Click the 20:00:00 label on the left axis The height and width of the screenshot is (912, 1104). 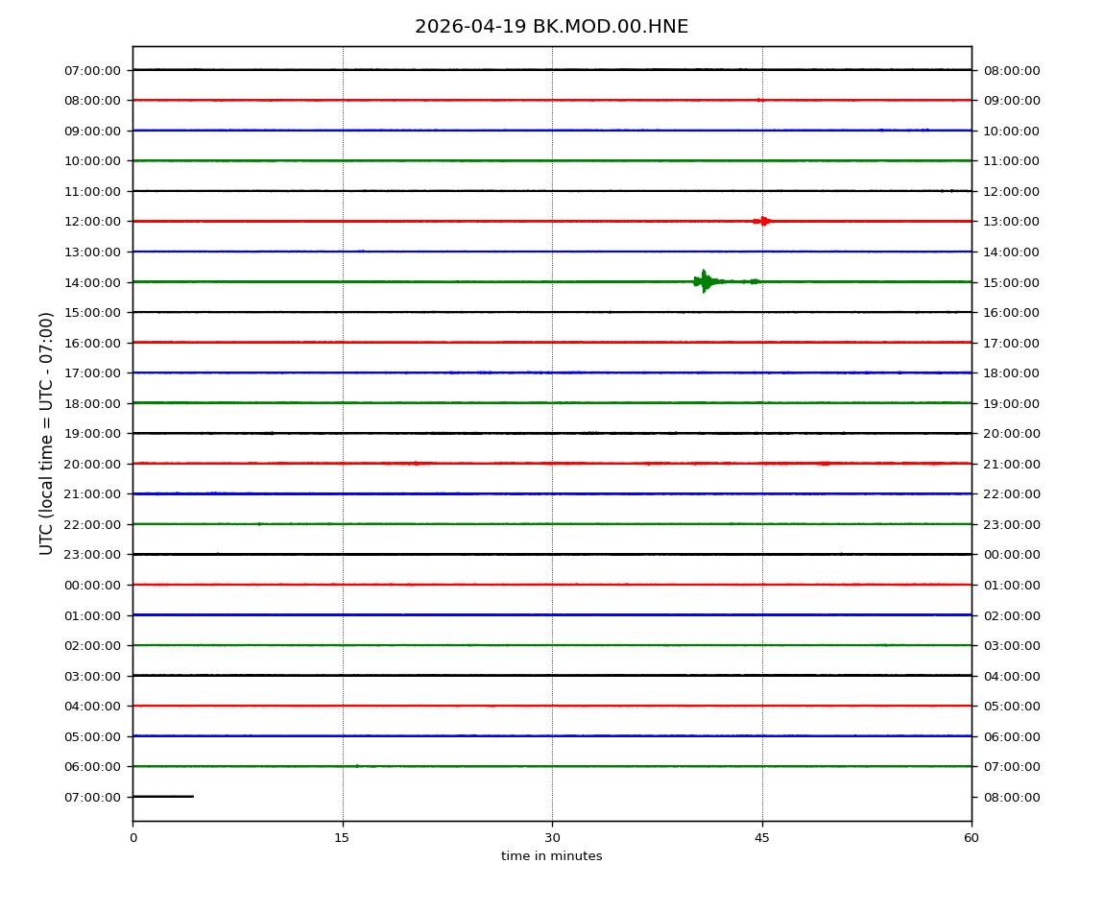[x=93, y=464]
